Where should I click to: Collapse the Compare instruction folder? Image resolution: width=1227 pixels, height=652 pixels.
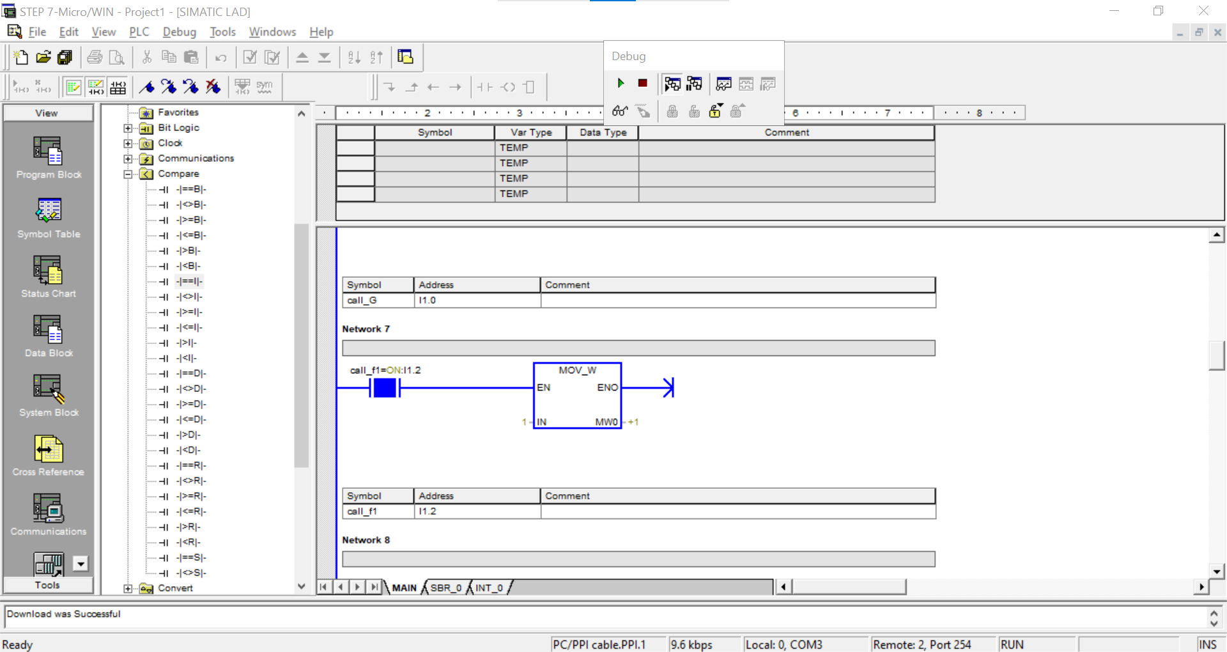tap(128, 174)
